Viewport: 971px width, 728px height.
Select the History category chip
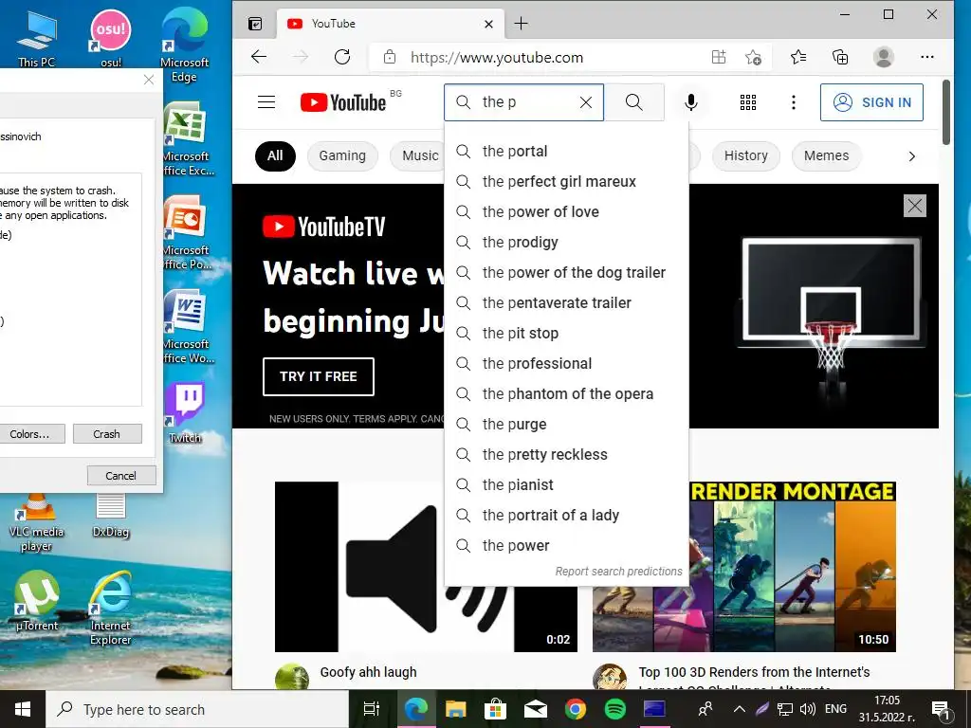(746, 156)
